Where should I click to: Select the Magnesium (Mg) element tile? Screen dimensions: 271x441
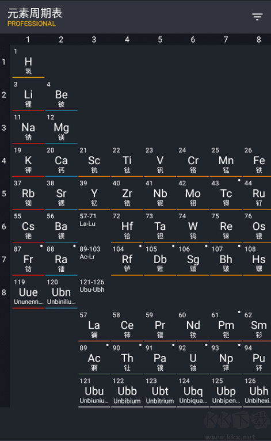(x=62, y=128)
